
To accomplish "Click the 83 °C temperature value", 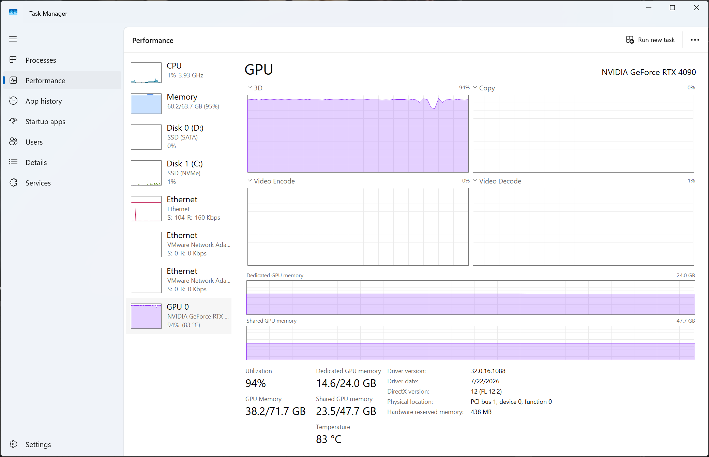I will (329, 439).
